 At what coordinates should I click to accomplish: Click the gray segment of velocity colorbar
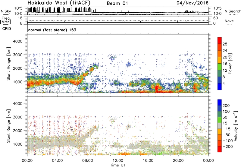(220, 126)
